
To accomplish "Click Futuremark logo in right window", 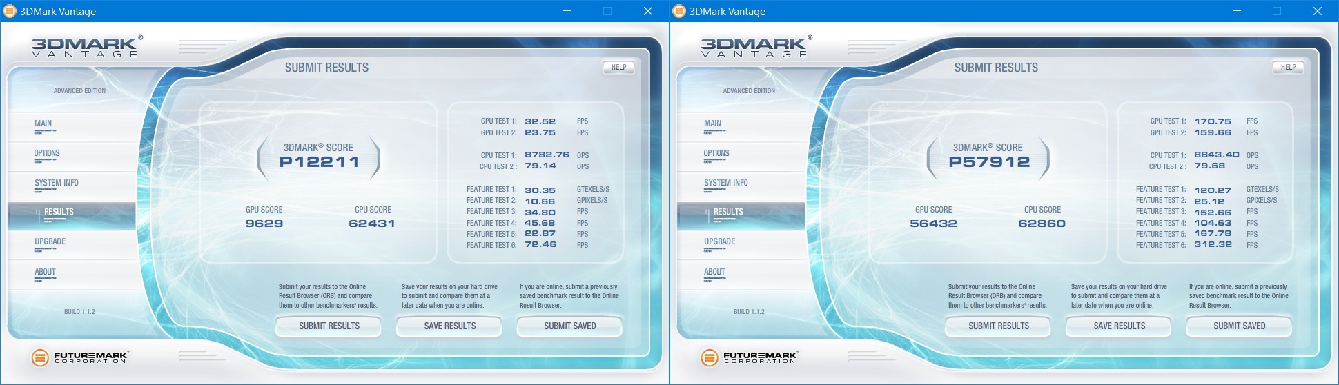I will pos(750,357).
